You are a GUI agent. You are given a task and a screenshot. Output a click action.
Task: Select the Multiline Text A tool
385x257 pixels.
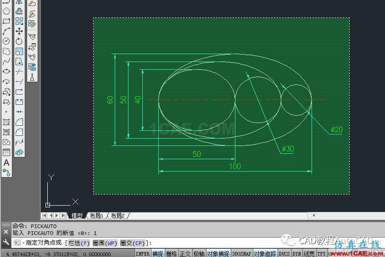click(6, 162)
